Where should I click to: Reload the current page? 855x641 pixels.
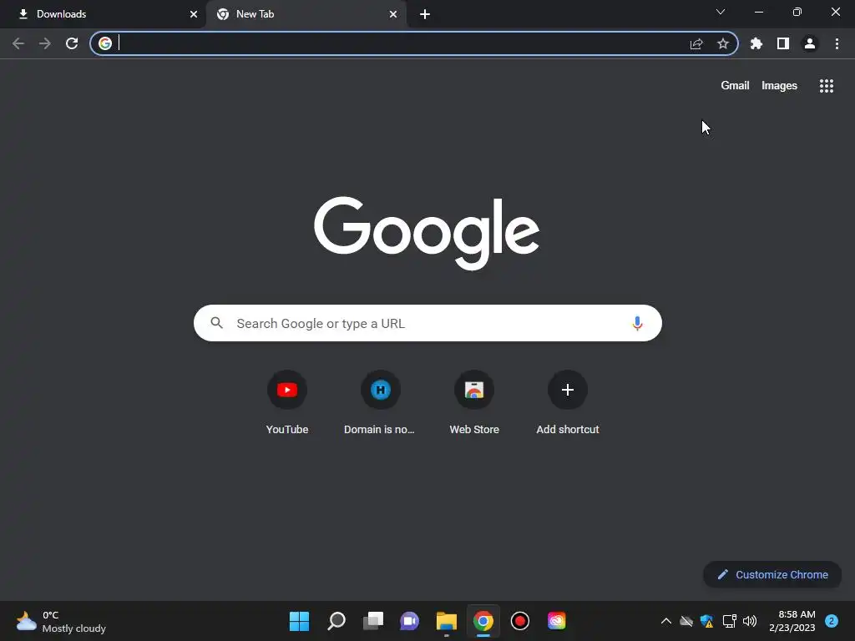72,43
